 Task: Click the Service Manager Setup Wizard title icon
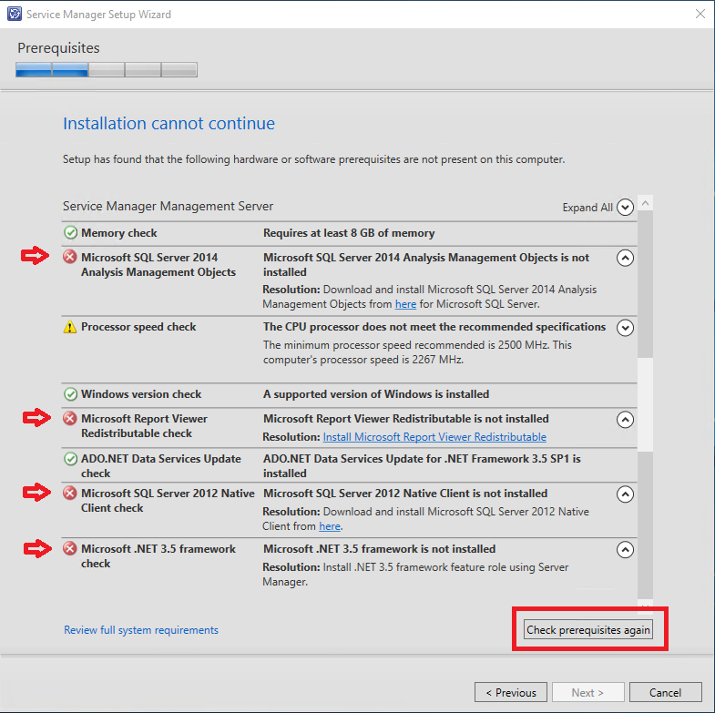pyautogui.click(x=15, y=14)
